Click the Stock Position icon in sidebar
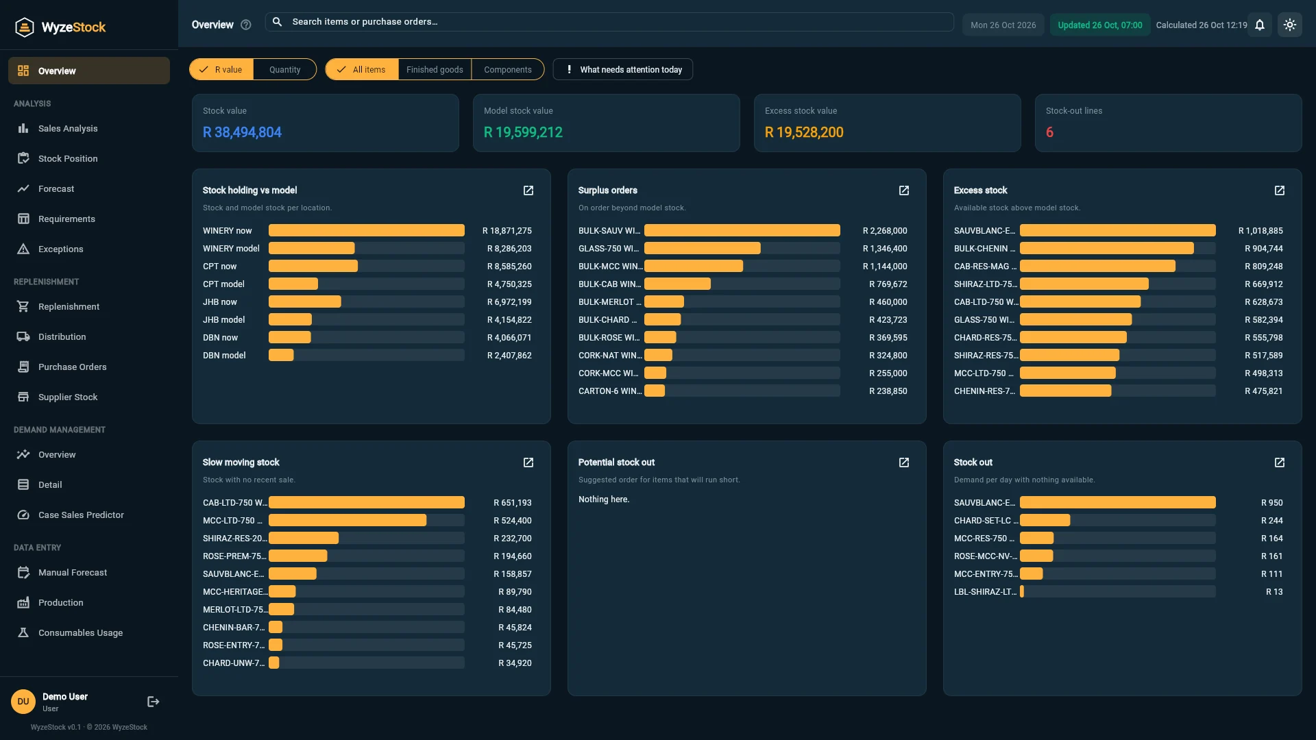 click(23, 158)
